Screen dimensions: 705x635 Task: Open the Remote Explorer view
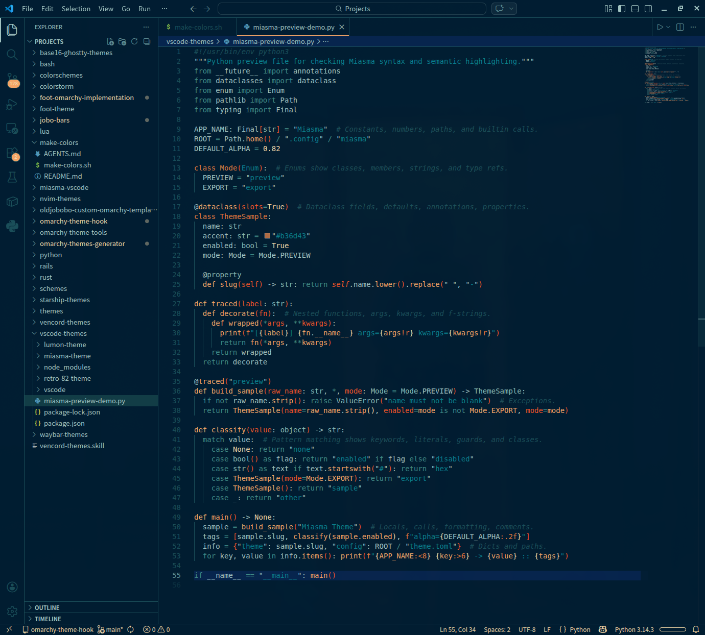[12, 129]
